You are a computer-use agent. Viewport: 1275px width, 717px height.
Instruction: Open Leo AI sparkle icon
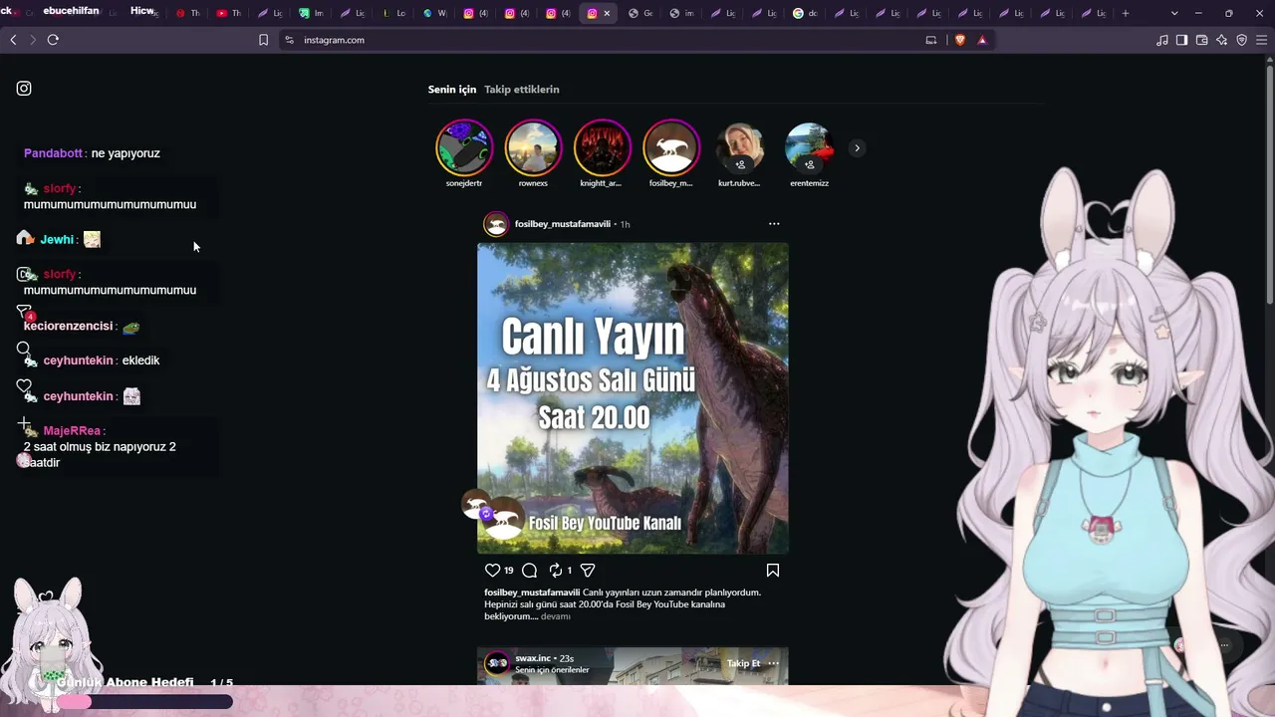(x=1222, y=40)
